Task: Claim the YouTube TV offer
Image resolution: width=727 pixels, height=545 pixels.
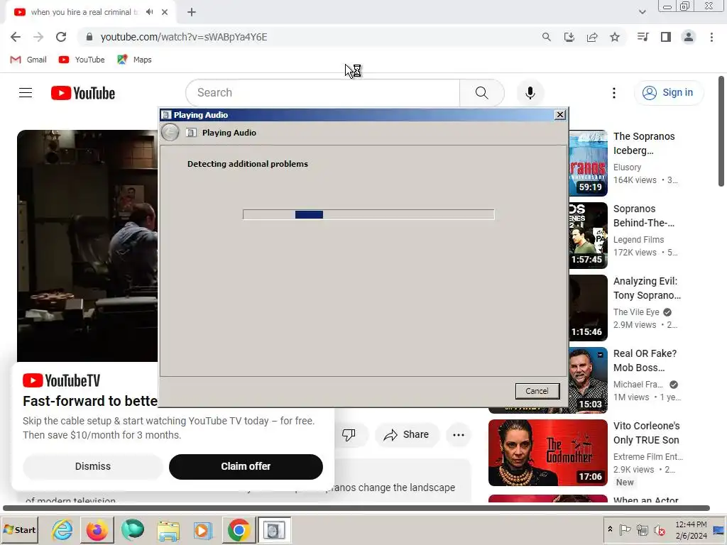Action: tap(246, 466)
